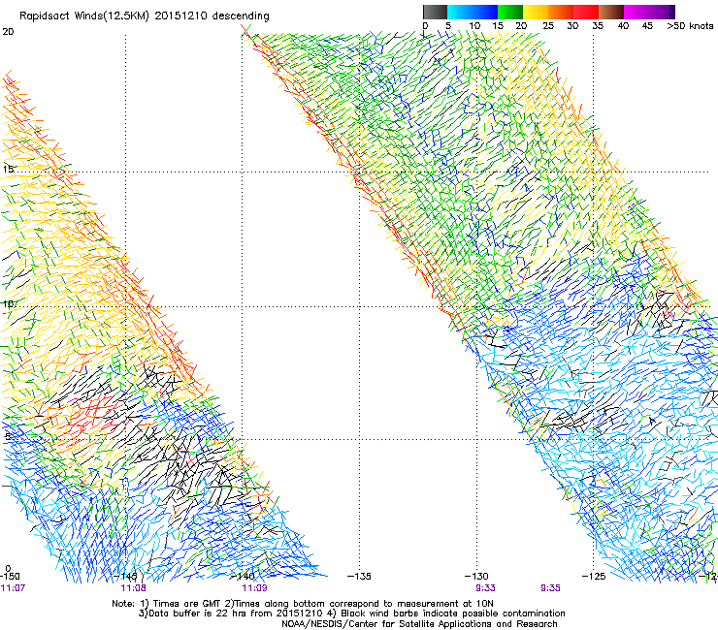718x630 pixels.
Task: Click the purple time stamp '9:33'
Action: coord(485,588)
